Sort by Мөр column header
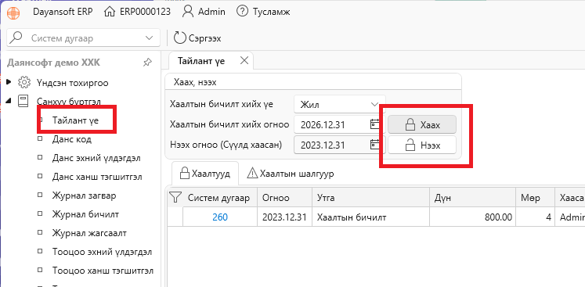The image size is (585, 287). click(536, 198)
